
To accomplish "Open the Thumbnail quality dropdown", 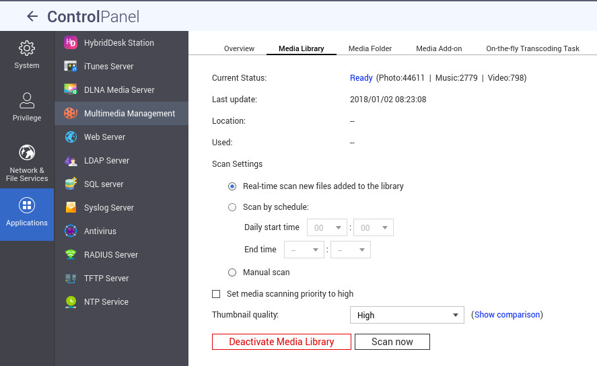I will [x=407, y=315].
